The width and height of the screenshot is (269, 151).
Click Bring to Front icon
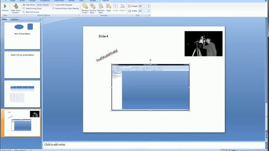[x=85, y=6]
